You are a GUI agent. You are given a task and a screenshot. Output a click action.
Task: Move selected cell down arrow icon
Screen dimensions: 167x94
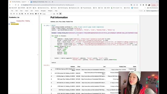pyautogui.click(x=28, y=14)
